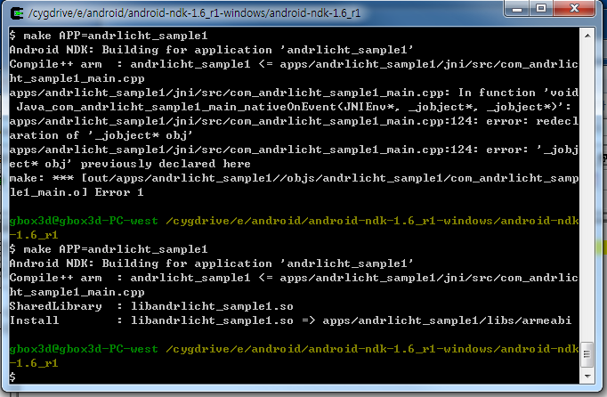Minimize the Cygwin terminal window

click(517, 9)
